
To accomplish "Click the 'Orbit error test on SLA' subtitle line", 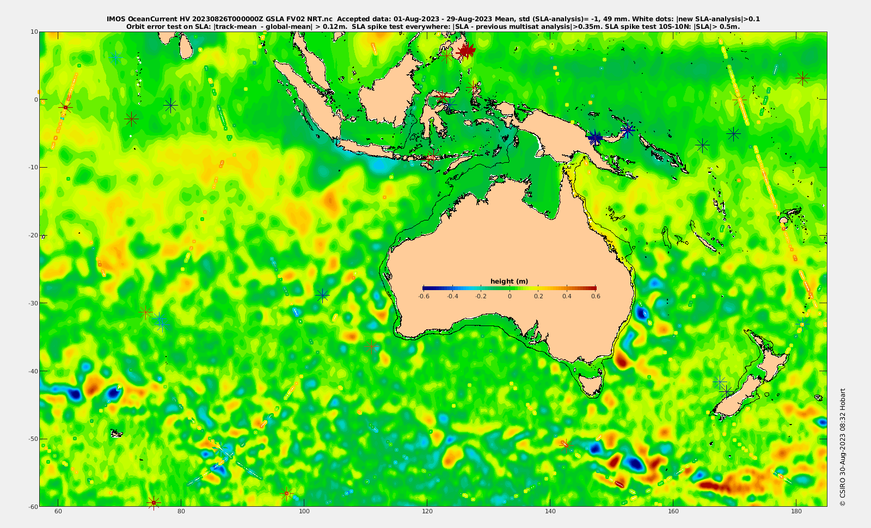I will coord(433,26).
